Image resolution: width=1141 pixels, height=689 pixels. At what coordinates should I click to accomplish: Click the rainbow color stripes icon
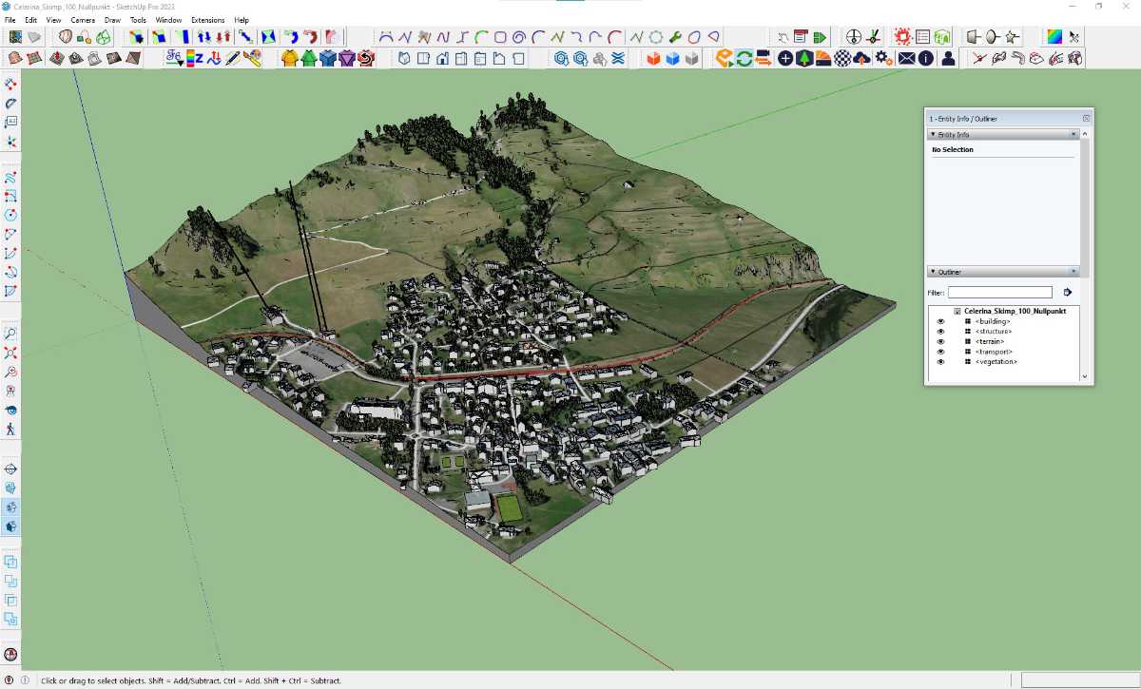coord(190,58)
